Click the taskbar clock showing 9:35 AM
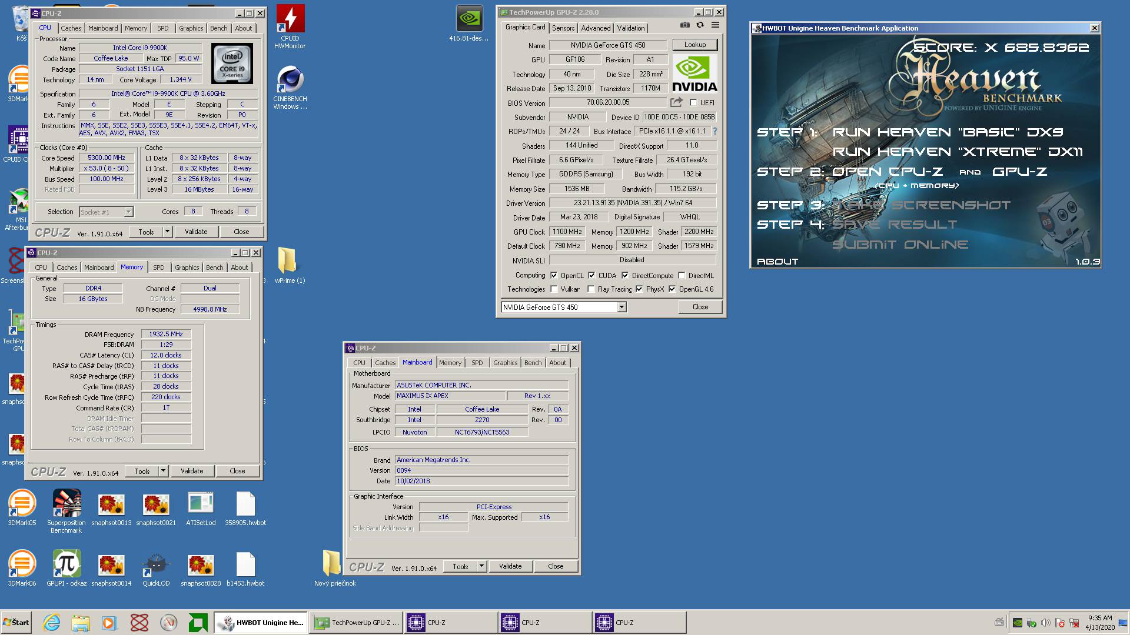 (x=1100, y=623)
